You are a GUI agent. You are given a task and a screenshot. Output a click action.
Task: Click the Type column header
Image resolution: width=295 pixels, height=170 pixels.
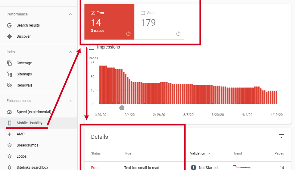pos(128,153)
